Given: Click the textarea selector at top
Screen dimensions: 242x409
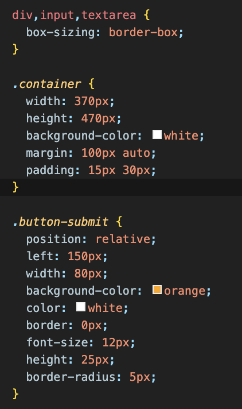Looking at the screenshot, I should coord(109,15).
